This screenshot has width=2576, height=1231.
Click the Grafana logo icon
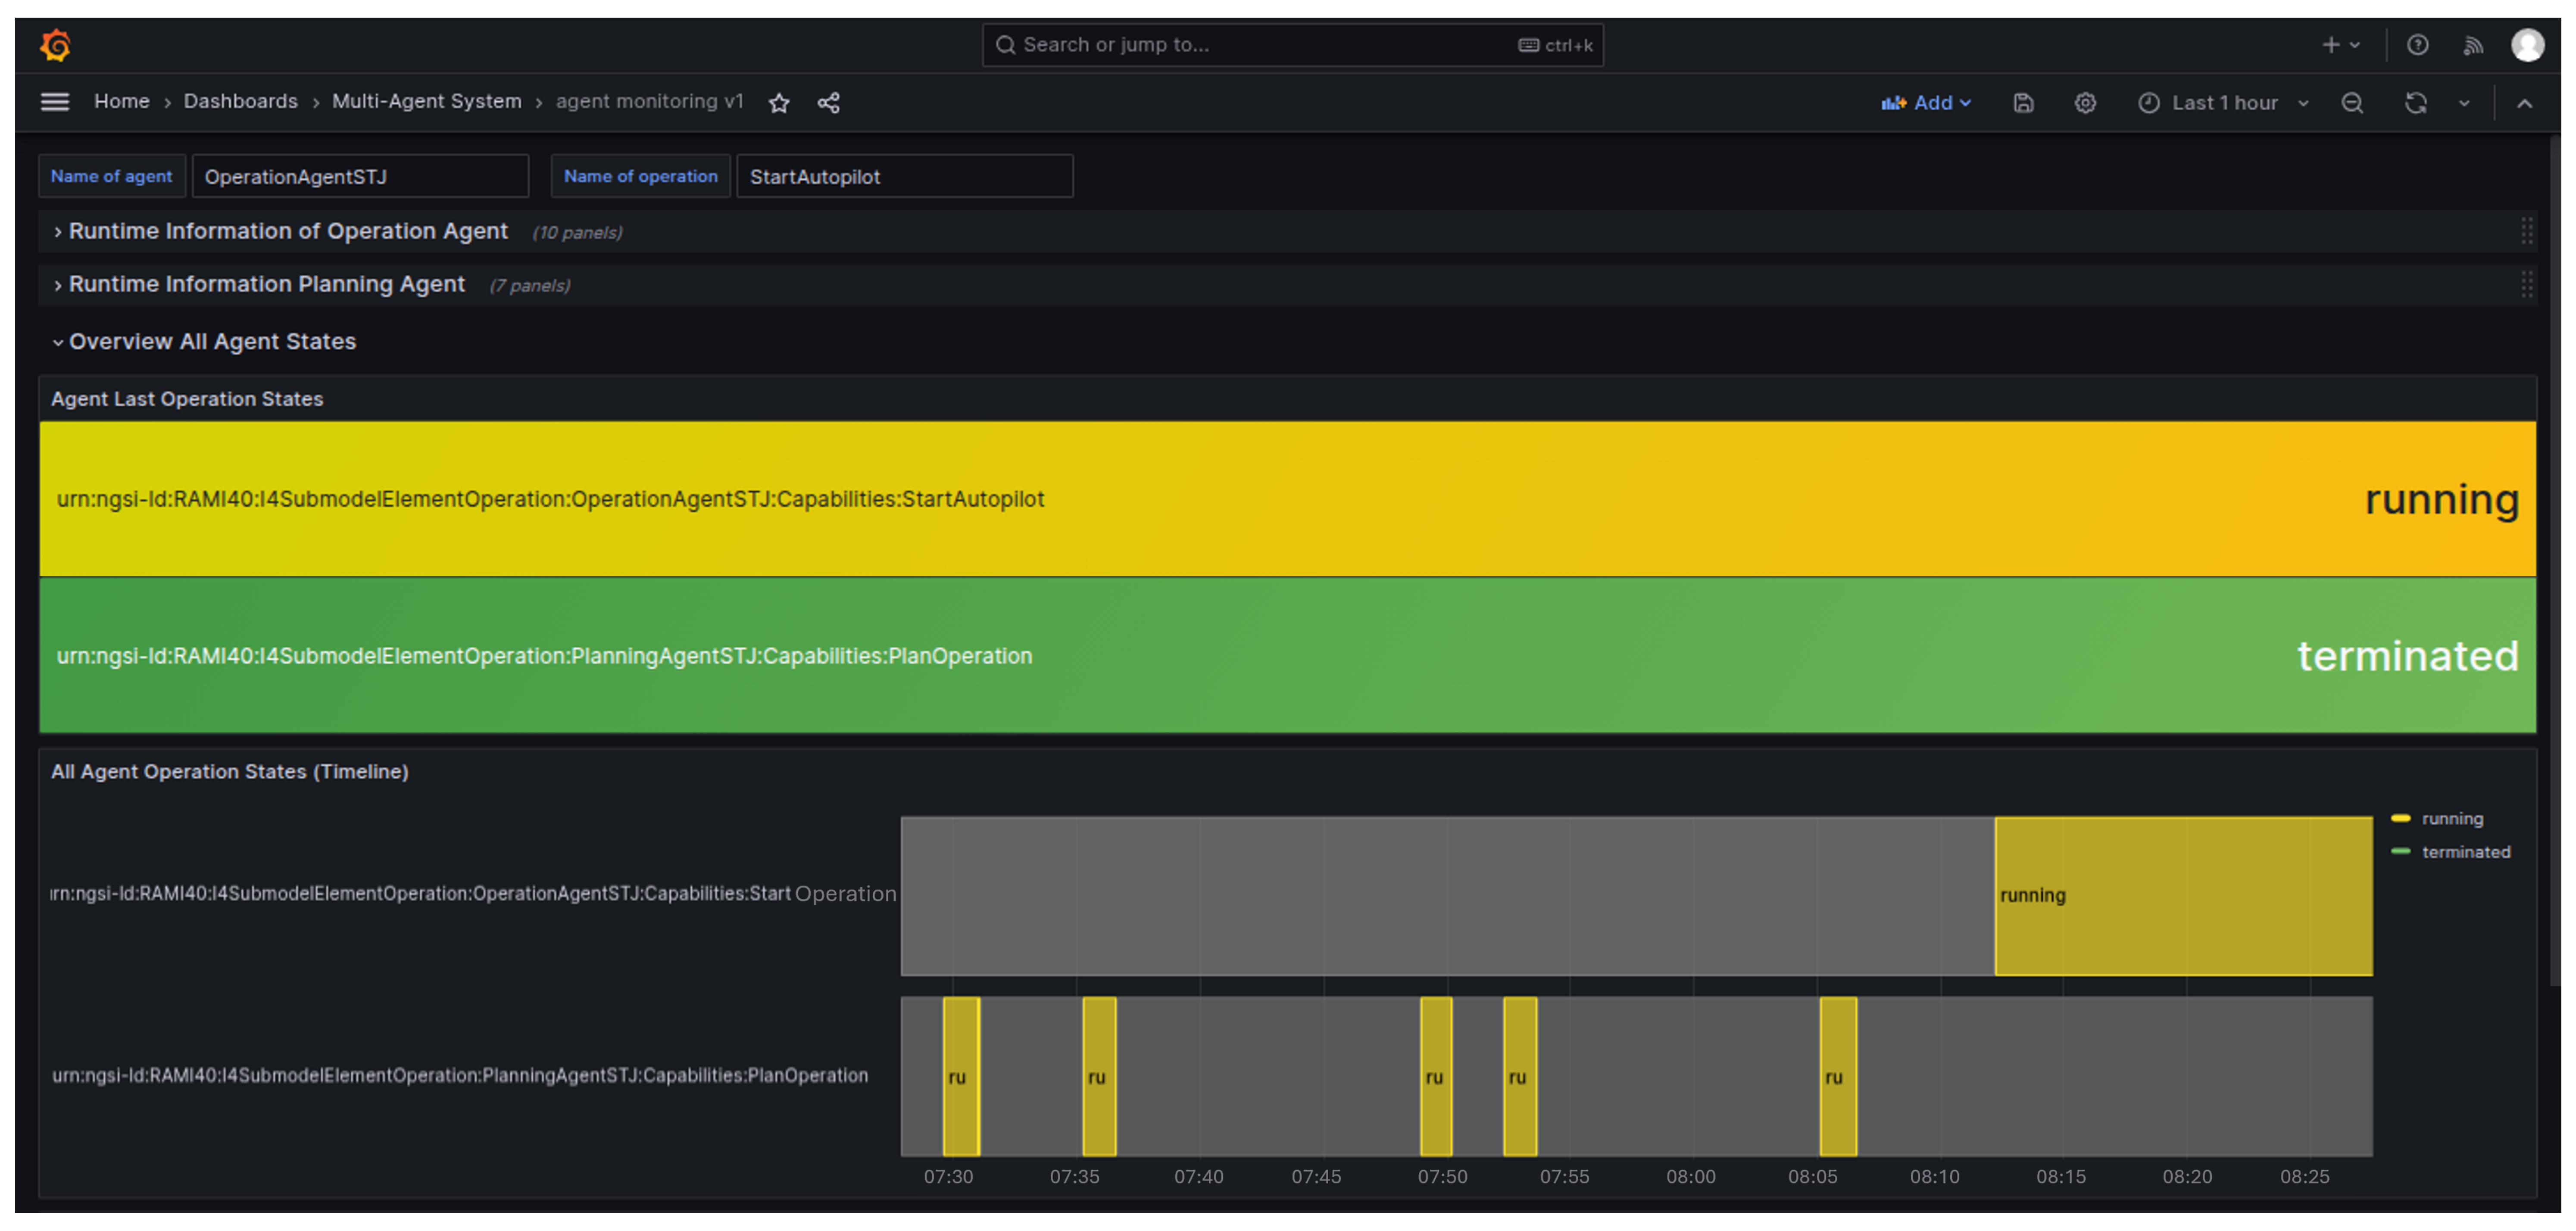coord(56,45)
